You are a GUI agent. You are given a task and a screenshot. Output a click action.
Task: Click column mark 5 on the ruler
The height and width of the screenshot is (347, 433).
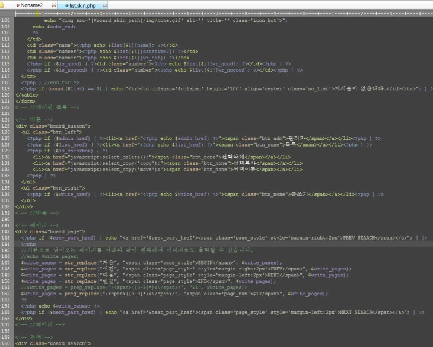(x=160, y=12)
